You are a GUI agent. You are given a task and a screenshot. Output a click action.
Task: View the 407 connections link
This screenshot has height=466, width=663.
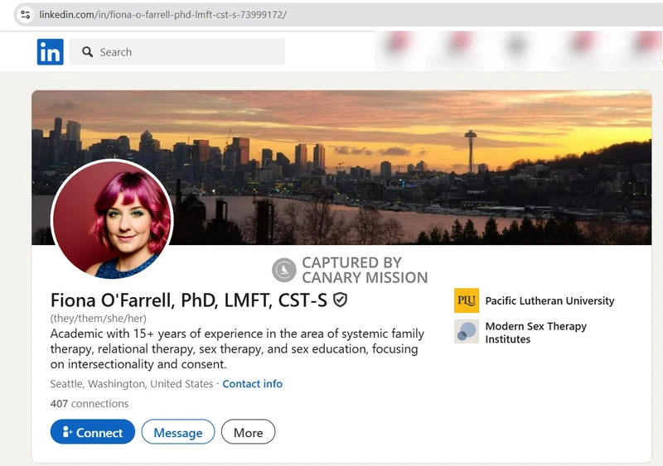click(90, 404)
